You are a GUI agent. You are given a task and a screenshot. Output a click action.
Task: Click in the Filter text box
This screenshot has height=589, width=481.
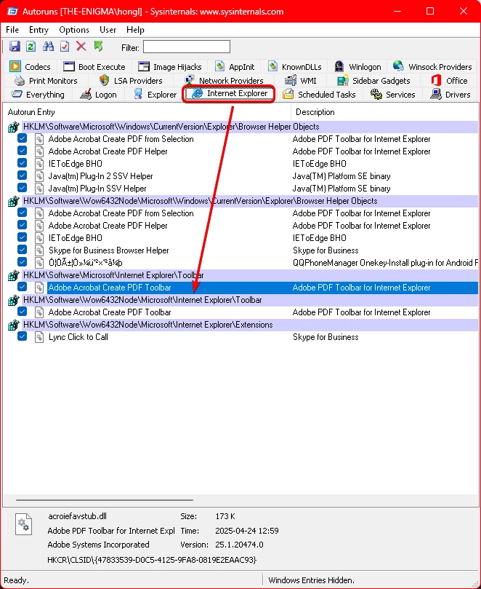point(187,47)
